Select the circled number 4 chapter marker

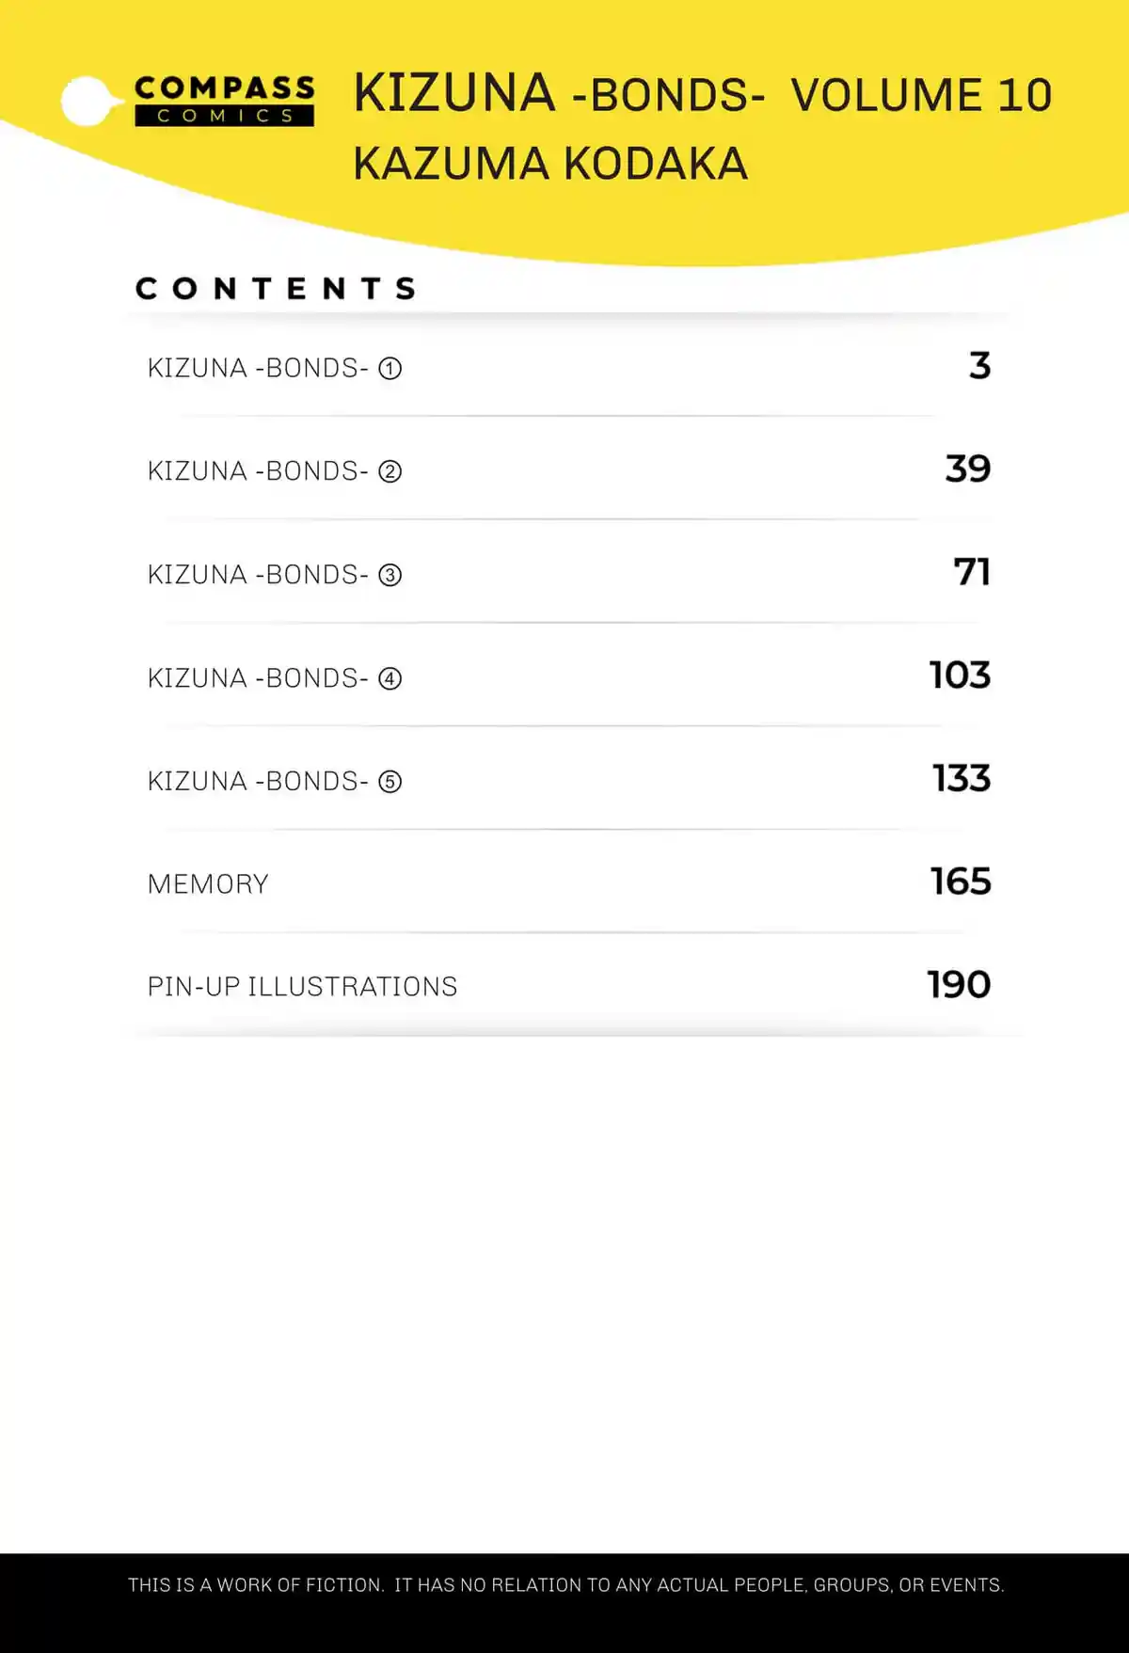390,678
